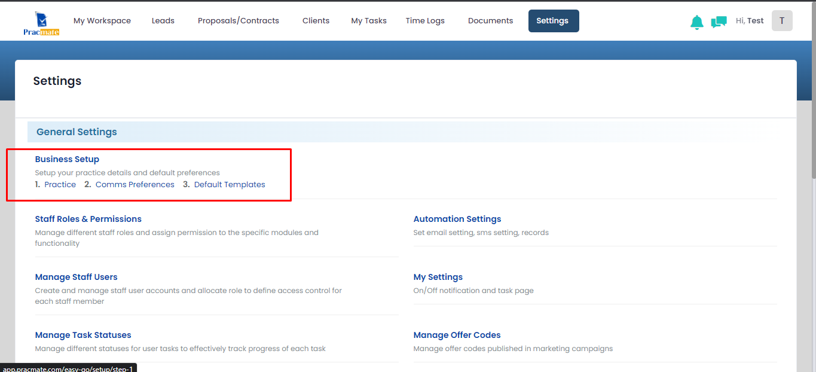Open Default Templates step
Viewport: 816px width, 372px height.
pos(230,185)
